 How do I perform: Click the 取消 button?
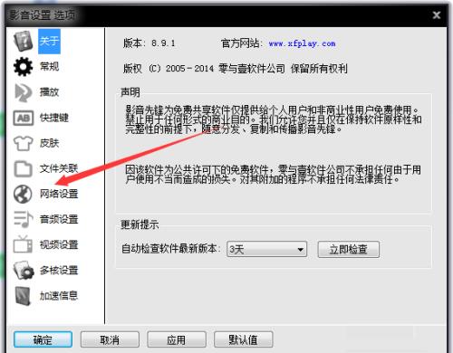pyautogui.click(x=110, y=339)
